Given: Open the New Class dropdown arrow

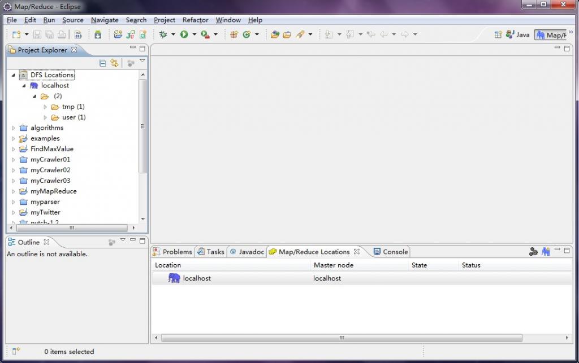Looking at the screenshot, I should (257, 34).
